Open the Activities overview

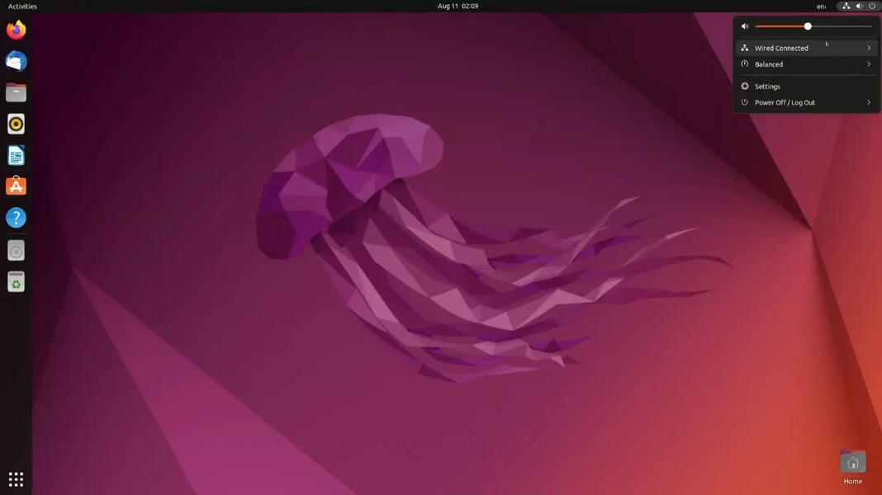pyautogui.click(x=22, y=6)
